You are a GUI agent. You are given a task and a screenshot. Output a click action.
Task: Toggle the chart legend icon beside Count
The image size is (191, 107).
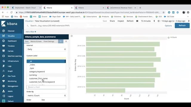[169, 38]
